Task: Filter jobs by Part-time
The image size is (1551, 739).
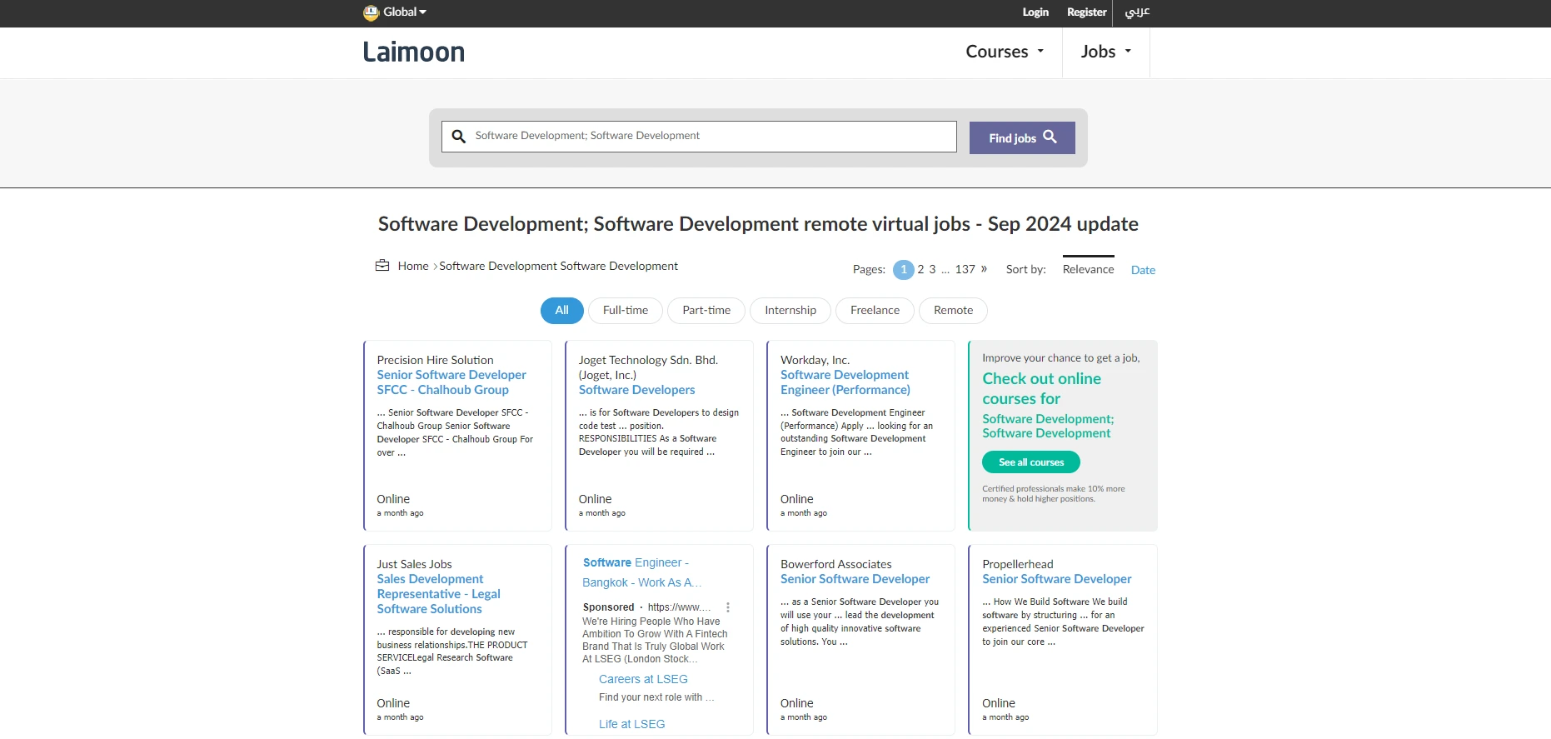Action: tap(706, 311)
